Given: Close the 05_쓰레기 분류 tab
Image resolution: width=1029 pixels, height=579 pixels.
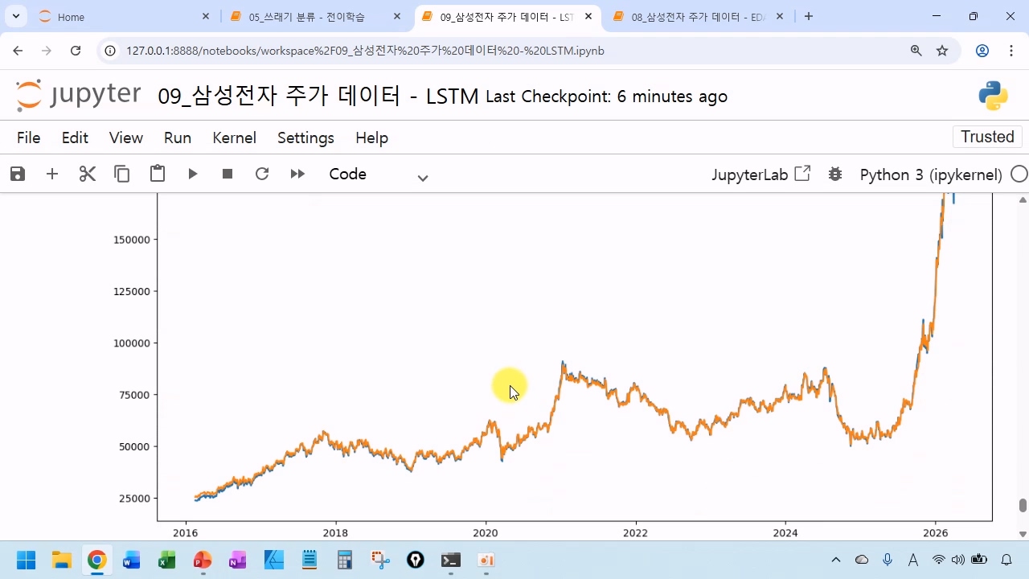Looking at the screenshot, I should point(397,17).
